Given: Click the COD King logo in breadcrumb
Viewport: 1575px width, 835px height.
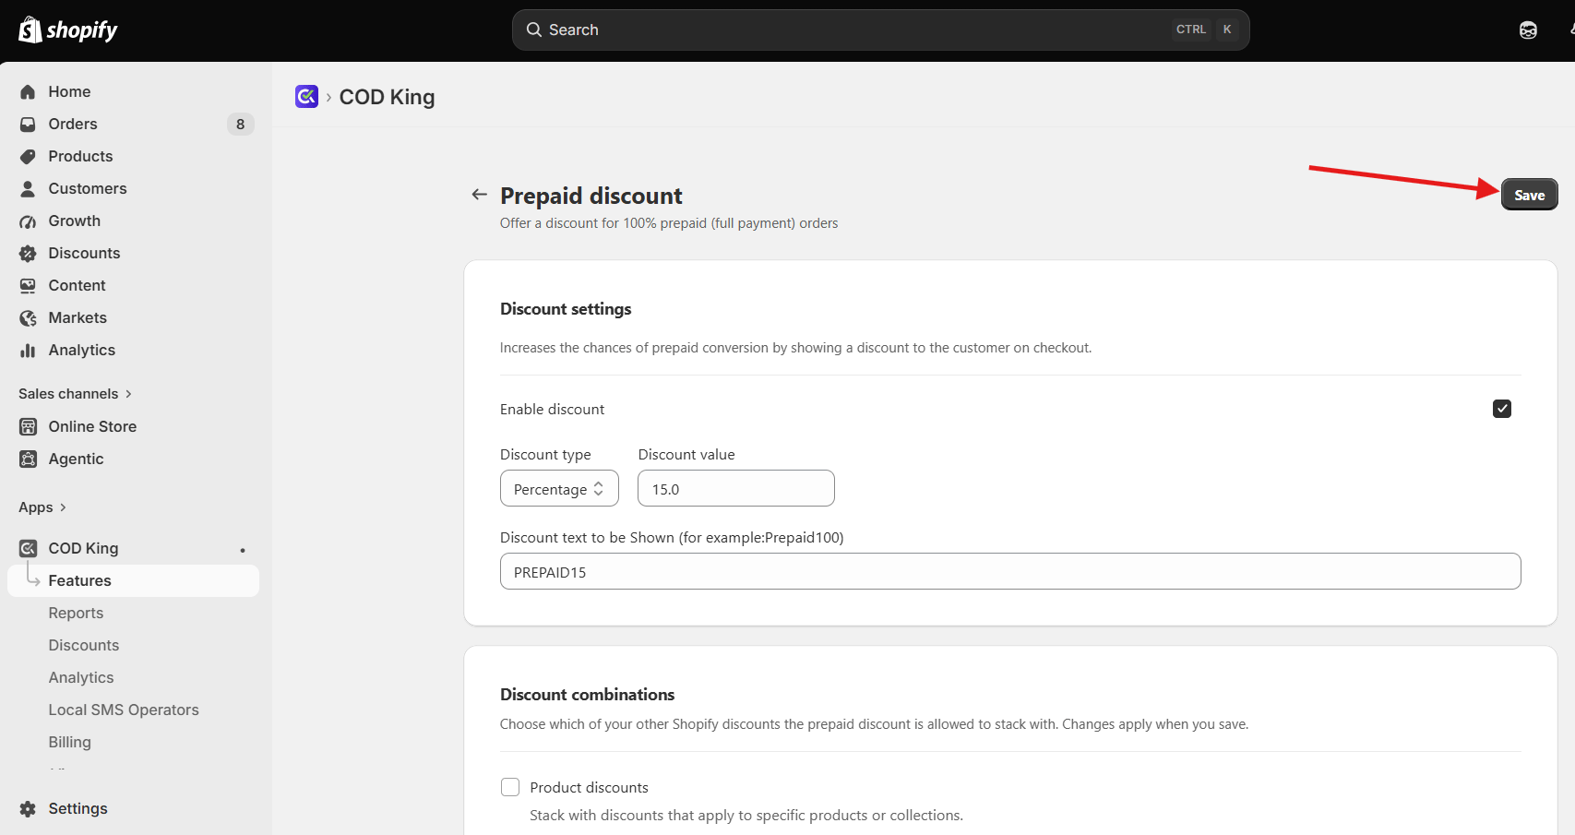Looking at the screenshot, I should 306,96.
